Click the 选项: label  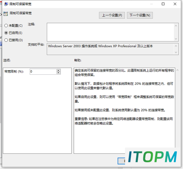(x=7, y=60)
